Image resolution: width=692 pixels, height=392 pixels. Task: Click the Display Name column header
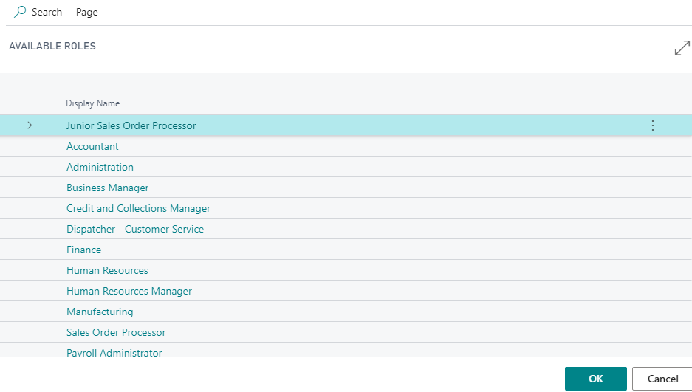[x=92, y=103]
